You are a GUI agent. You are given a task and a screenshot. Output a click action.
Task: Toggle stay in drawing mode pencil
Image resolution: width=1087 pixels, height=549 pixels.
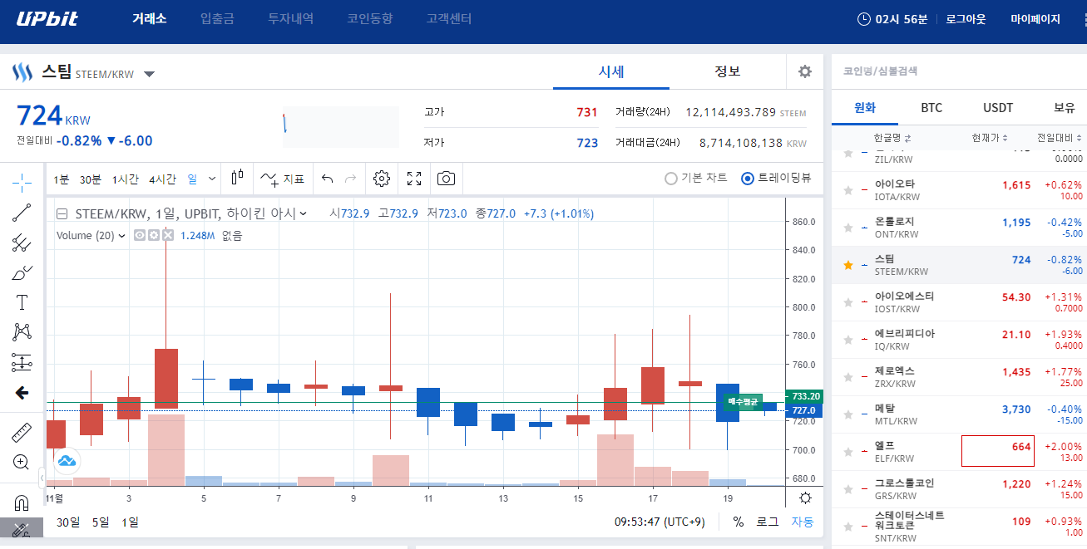tap(22, 530)
